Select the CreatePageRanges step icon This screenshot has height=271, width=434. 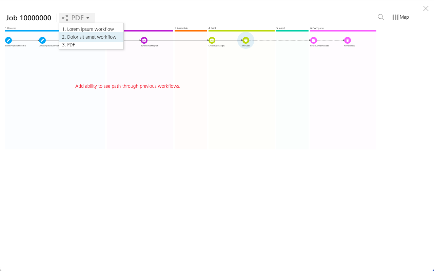pyautogui.click(x=212, y=40)
